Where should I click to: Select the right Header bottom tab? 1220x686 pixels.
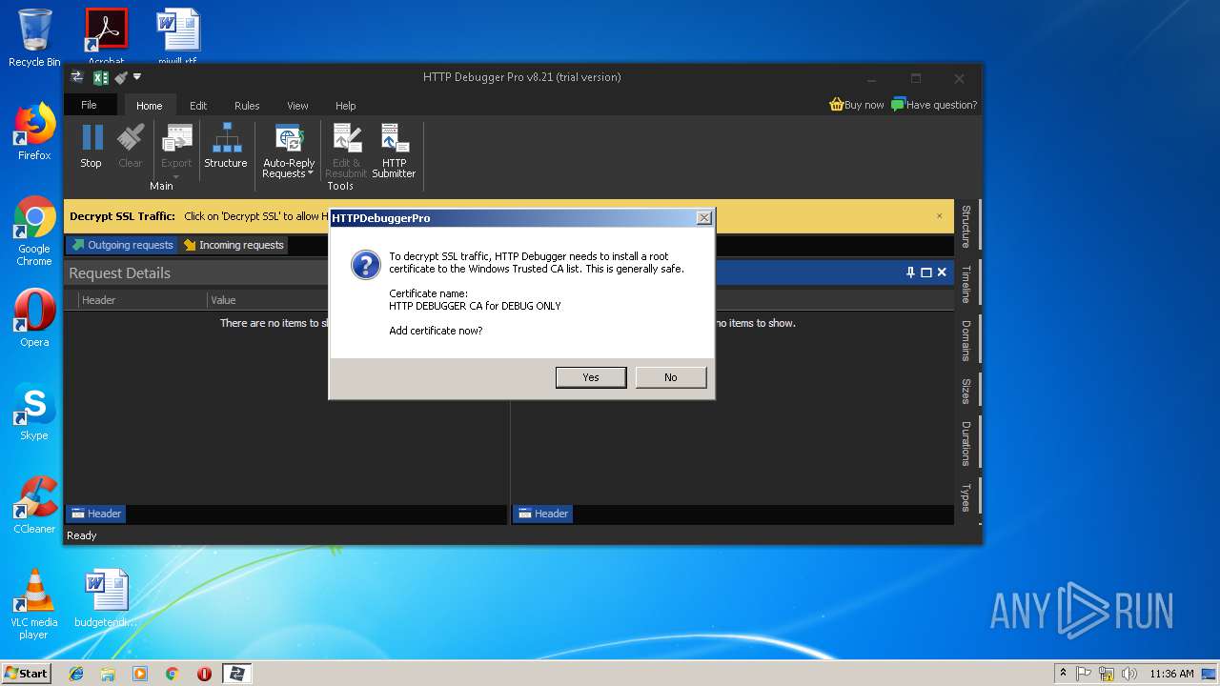pyautogui.click(x=543, y=514)
